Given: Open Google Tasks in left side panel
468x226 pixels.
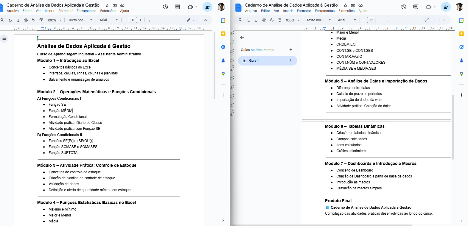Looking at the screenshot, I should [x=223, y=47].
